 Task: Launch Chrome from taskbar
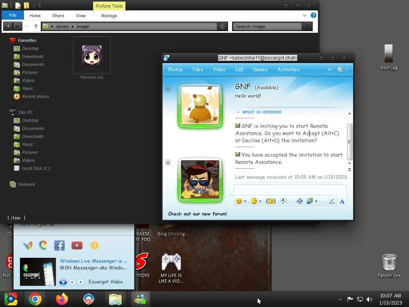[x=35, y=299]
